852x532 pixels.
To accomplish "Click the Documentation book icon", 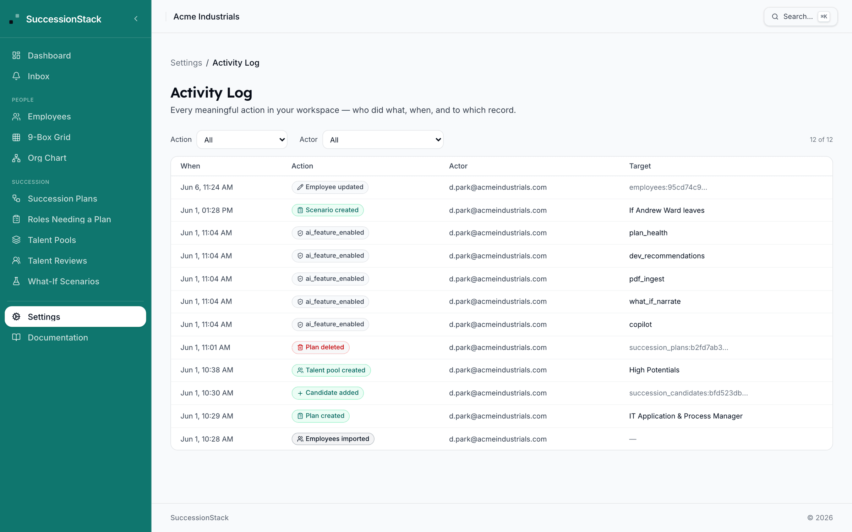I will click(x=16, y=337).
